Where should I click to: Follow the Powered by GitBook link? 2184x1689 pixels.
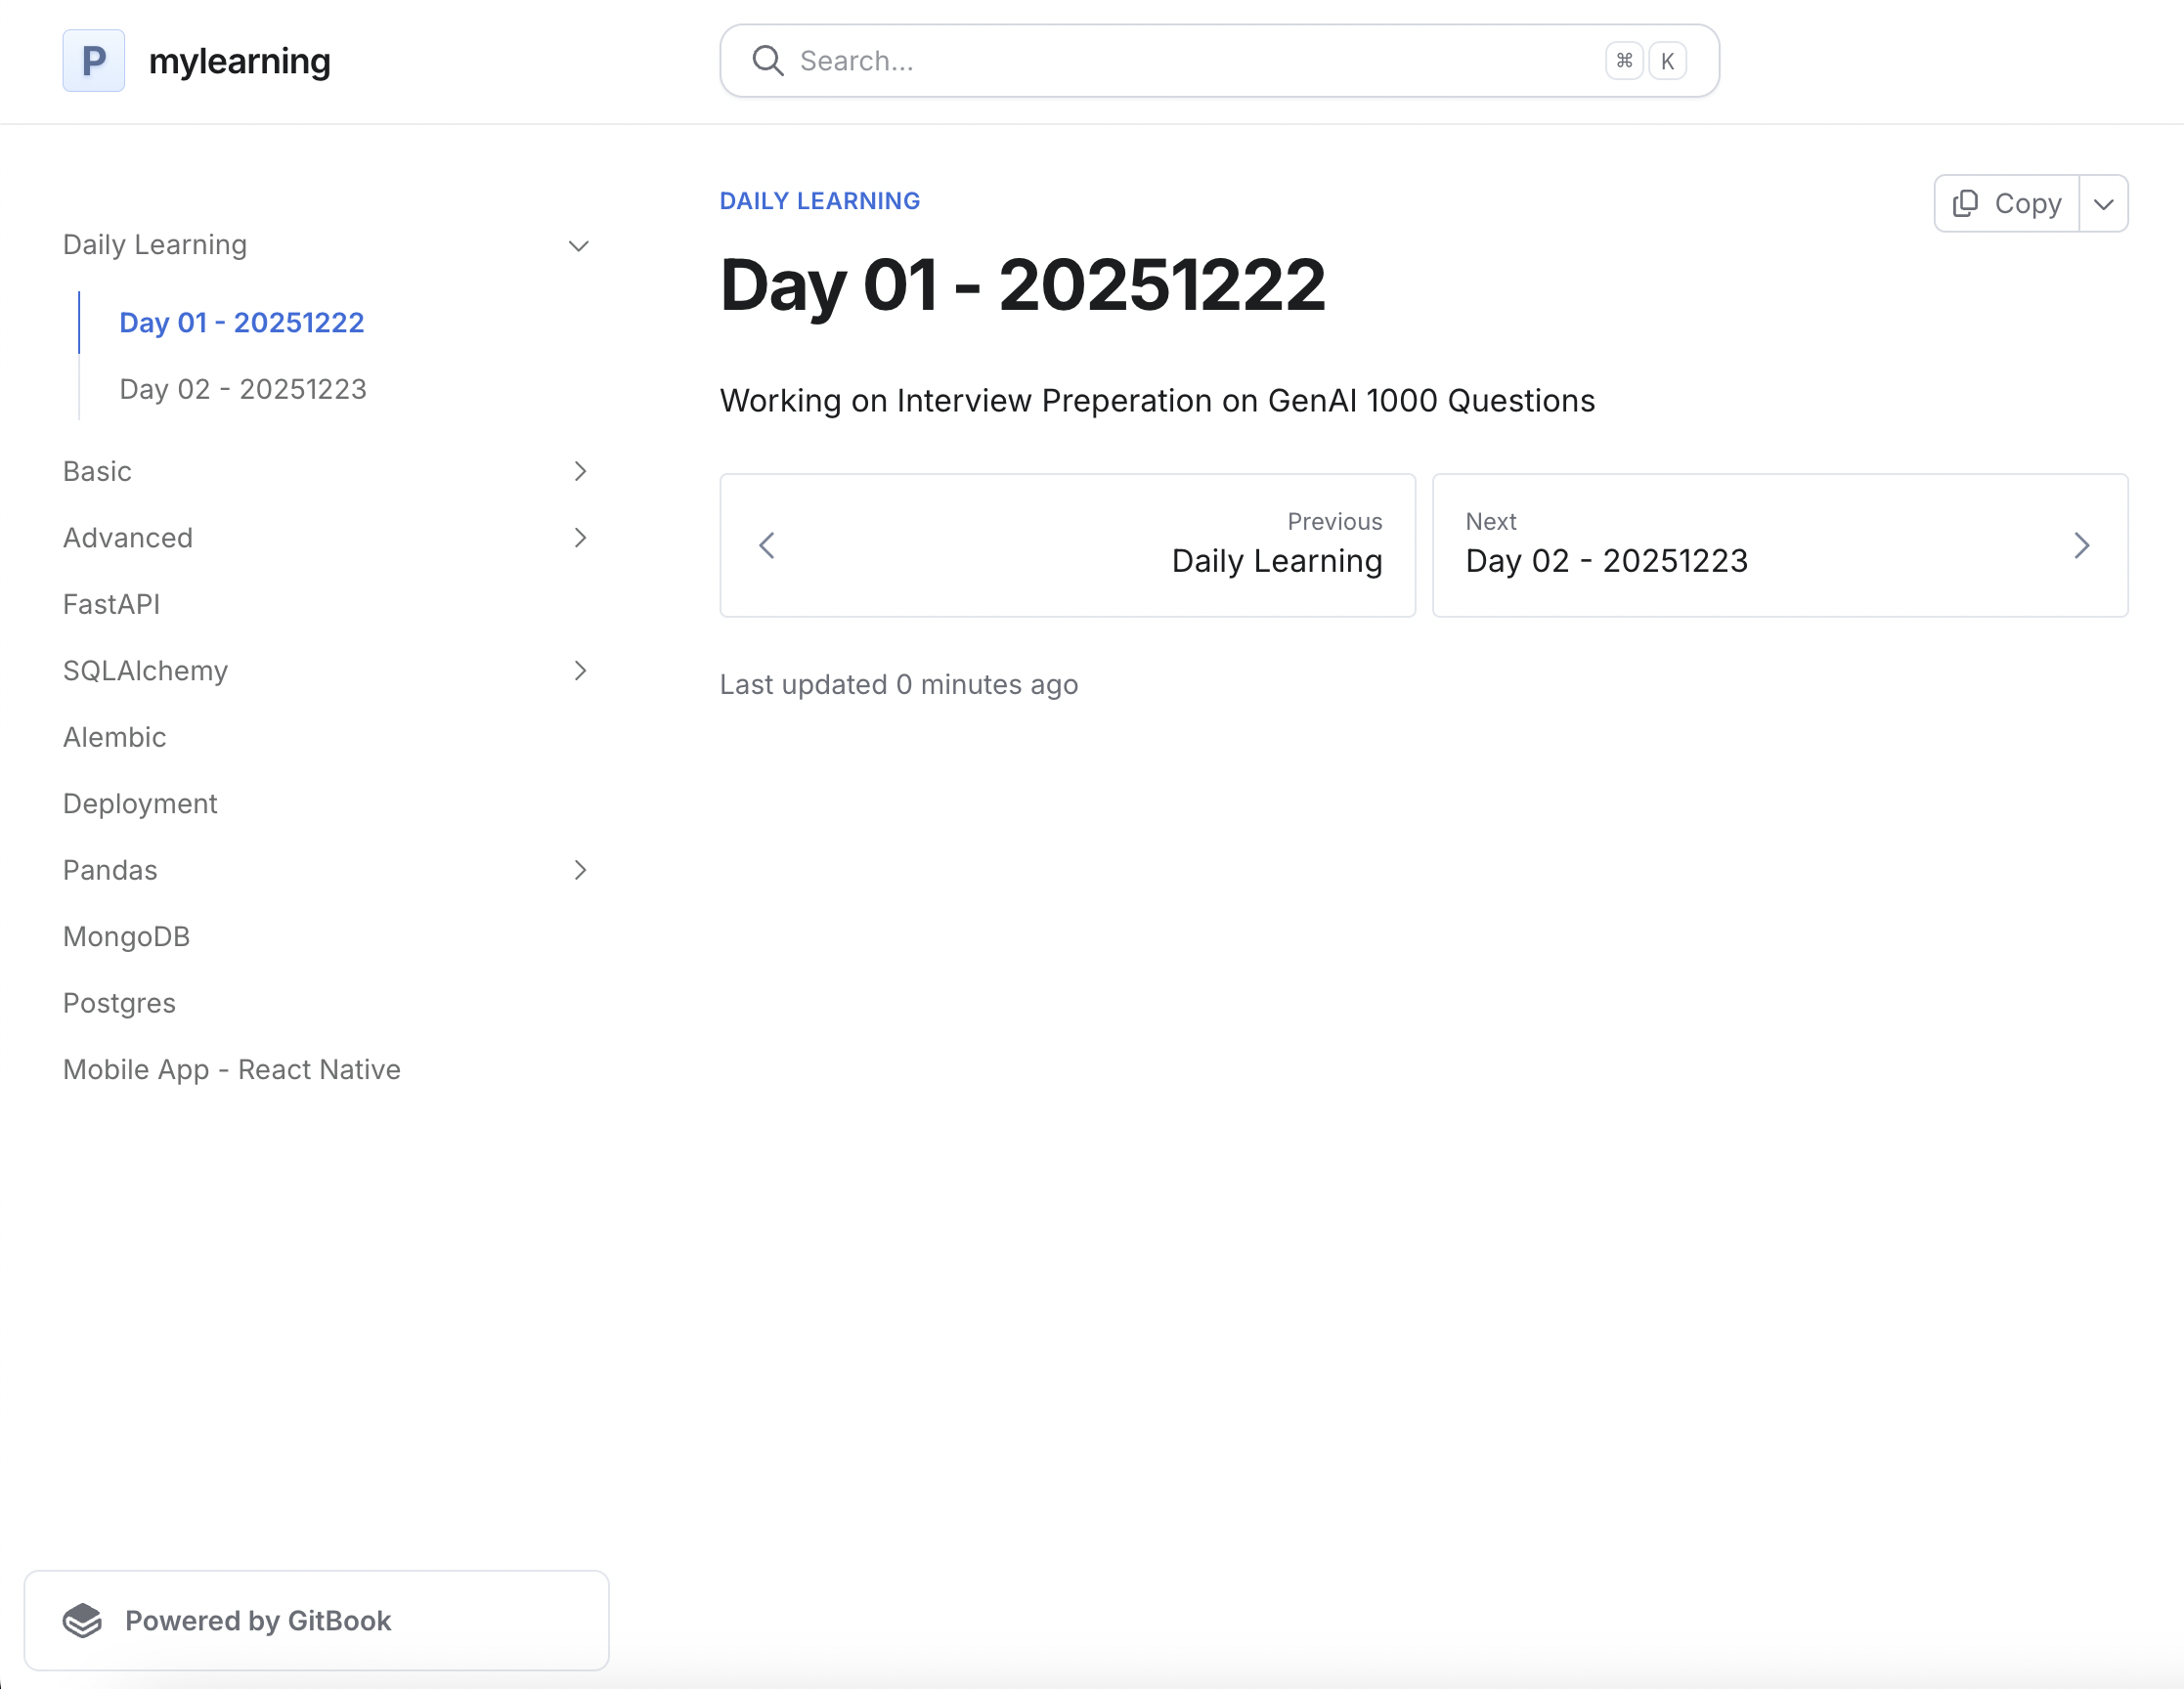click(x=258, y=1620)
